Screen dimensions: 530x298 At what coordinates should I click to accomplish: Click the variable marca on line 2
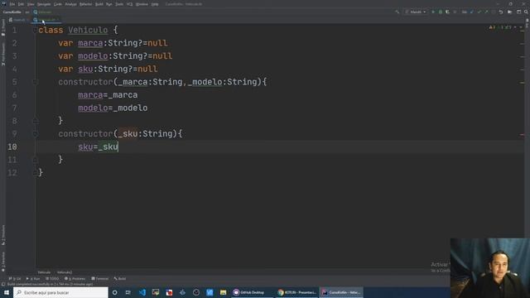pos(90,43)
